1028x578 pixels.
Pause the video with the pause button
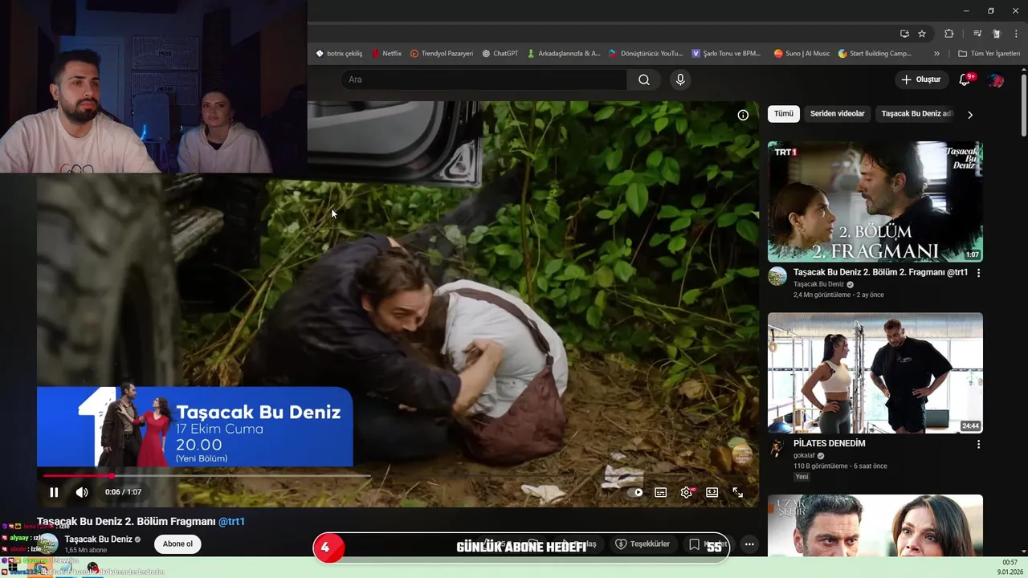pyautogui.click(x=54, y=492)
